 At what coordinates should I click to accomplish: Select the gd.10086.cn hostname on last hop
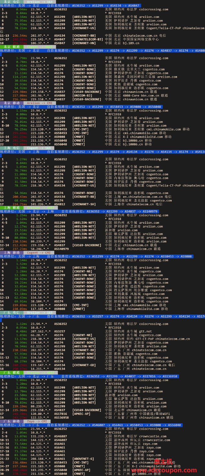pos(139,474)
